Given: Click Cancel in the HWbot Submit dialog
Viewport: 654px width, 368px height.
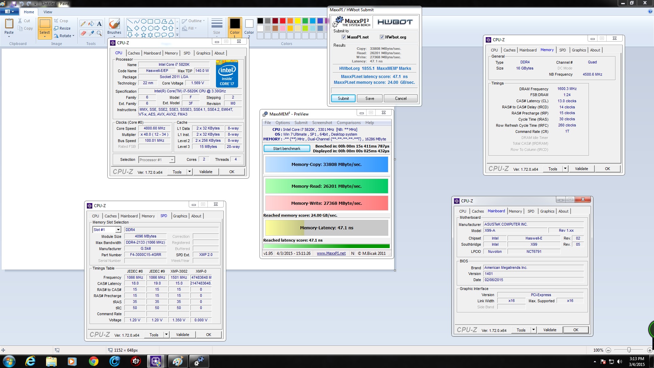Looking at the screenshot, I should tap(401, 98).
